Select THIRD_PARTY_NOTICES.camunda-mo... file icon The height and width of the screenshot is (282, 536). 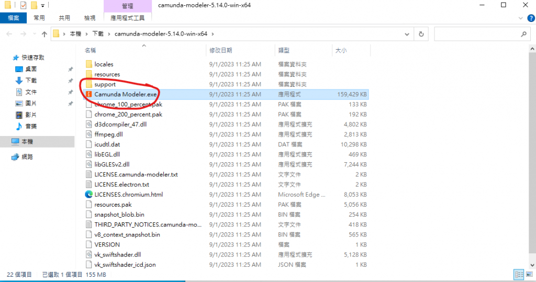pyautogui.click(x=89, y=224)
